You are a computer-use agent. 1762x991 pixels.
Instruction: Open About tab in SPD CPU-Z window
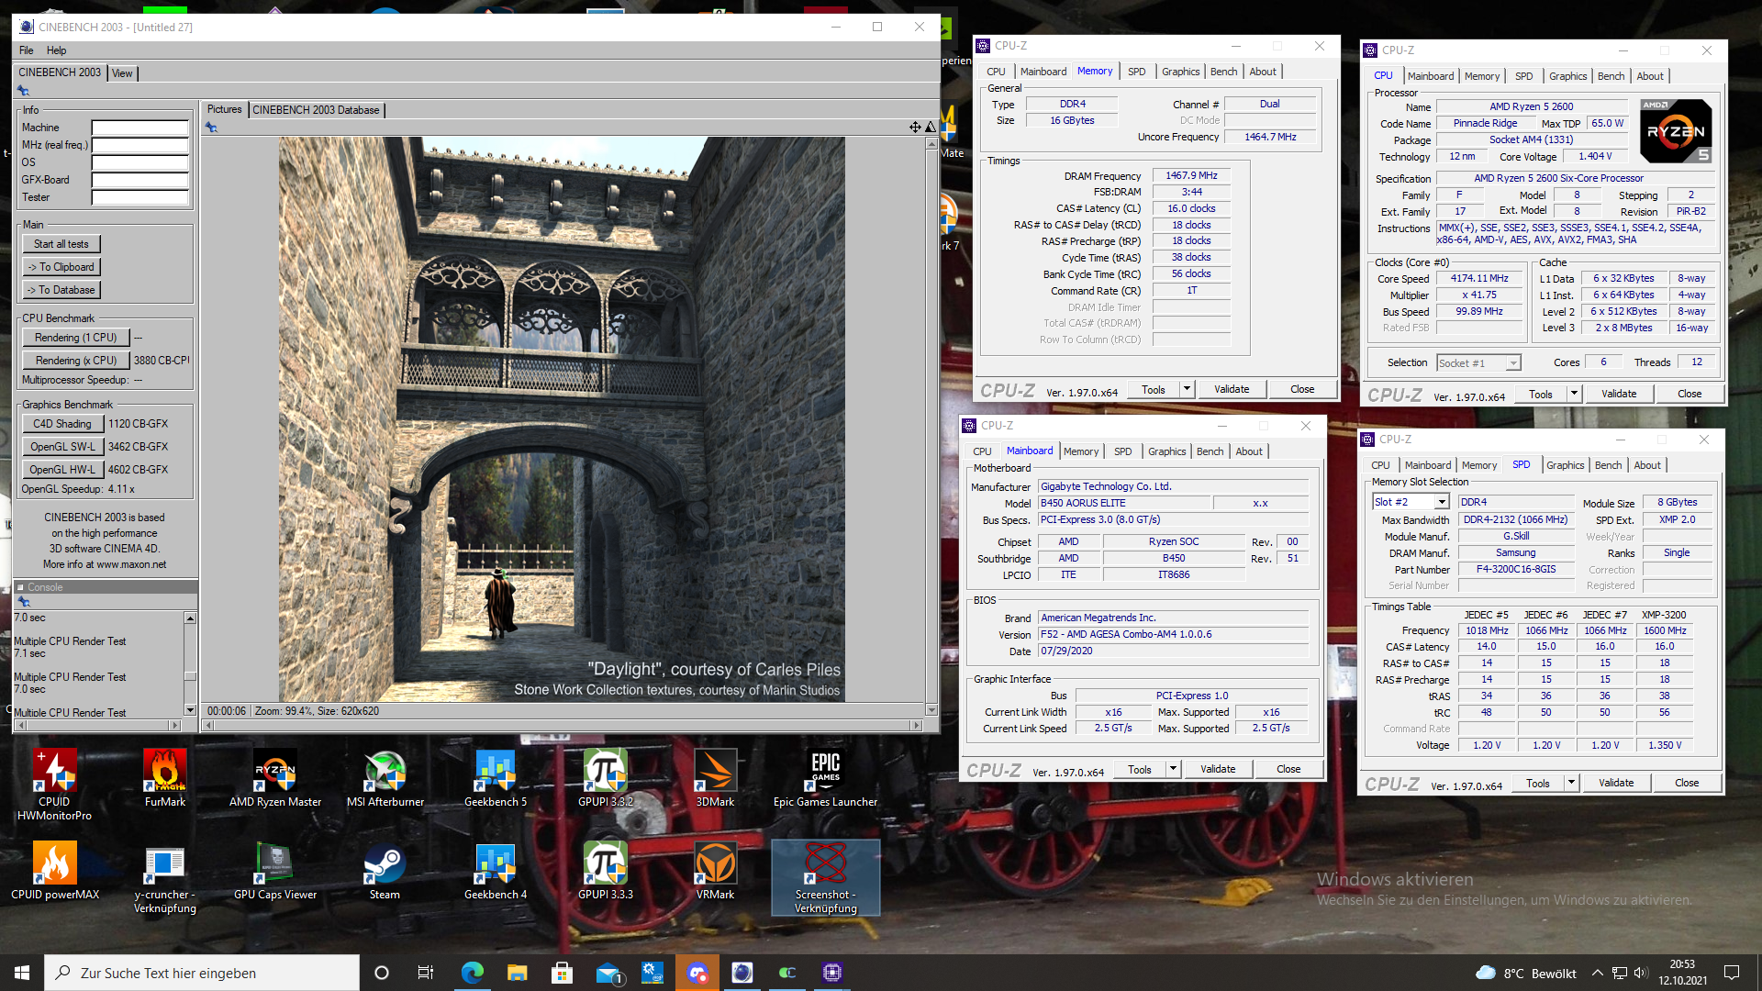[1646, 465]
